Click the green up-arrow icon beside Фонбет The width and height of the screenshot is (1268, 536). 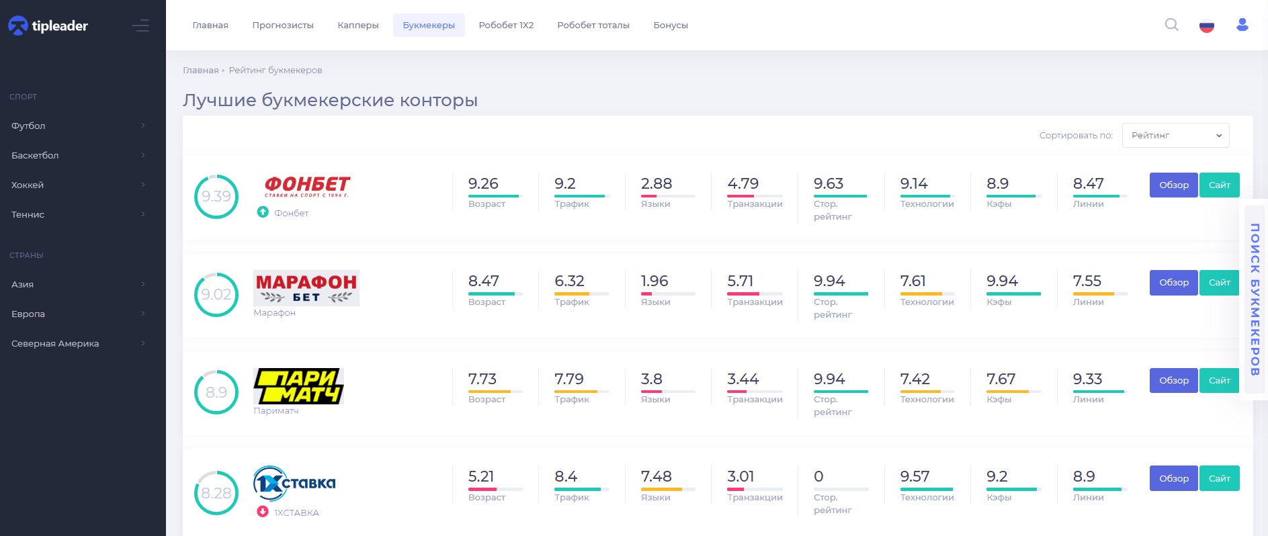(263, 212)
